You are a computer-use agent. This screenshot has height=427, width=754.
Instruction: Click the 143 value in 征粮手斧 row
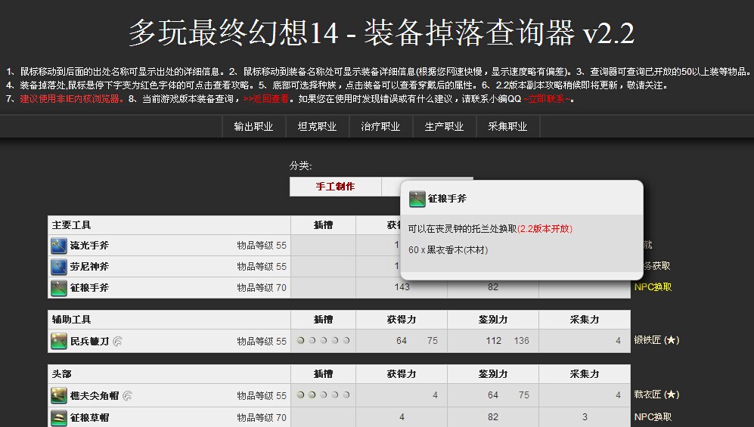(x=402, y=286)
